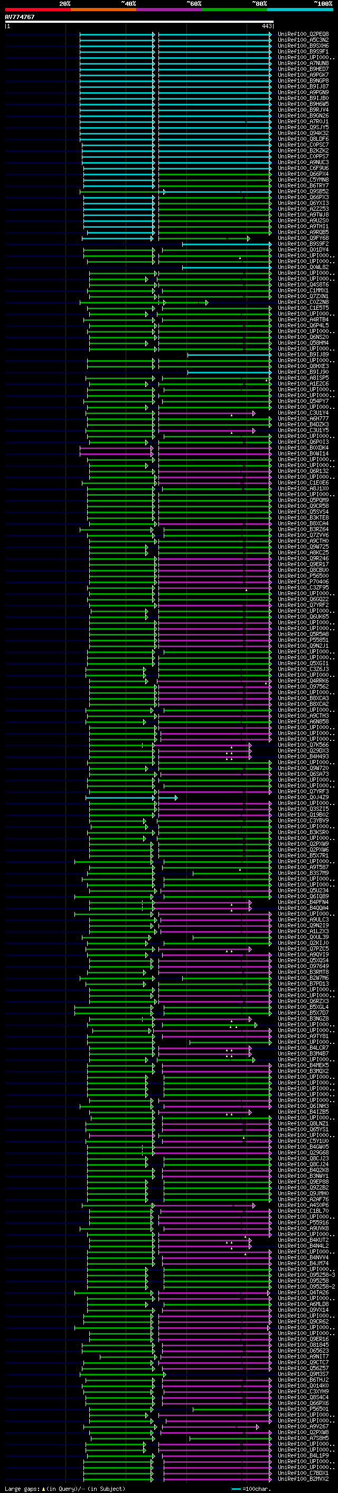Select hit UniRef100_Q0UL39

pos(303,937)
